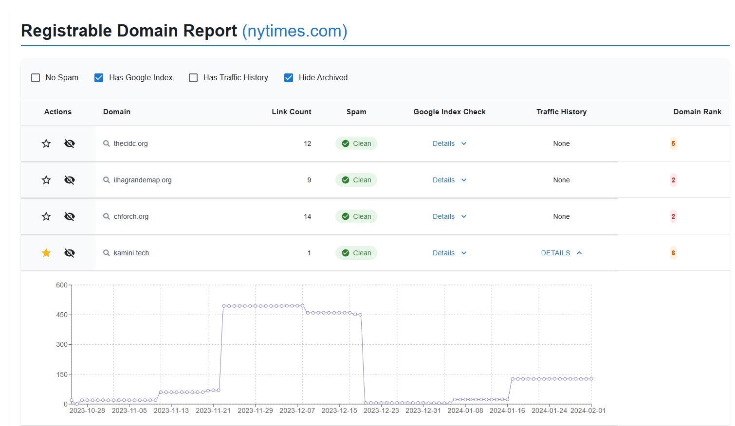Image resolution: width=735 pixels, height=426 pixels.
Task: Expand Google Index Details for ilhagrandemap.org
Action: (x=449, y=180)
